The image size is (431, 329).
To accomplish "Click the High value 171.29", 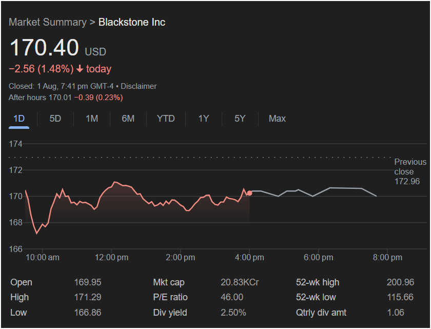I will 88,297.
